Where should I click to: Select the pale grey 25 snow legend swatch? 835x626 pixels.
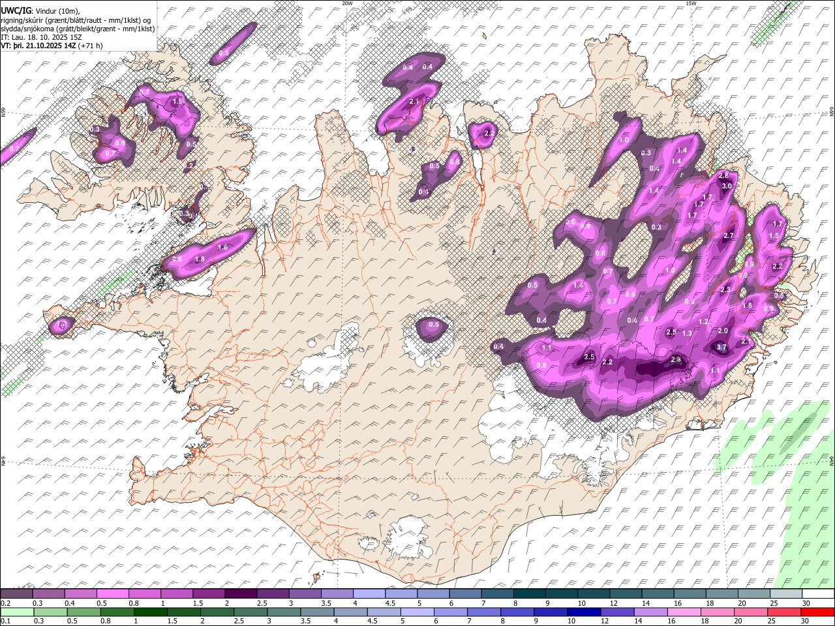[785, 593]
